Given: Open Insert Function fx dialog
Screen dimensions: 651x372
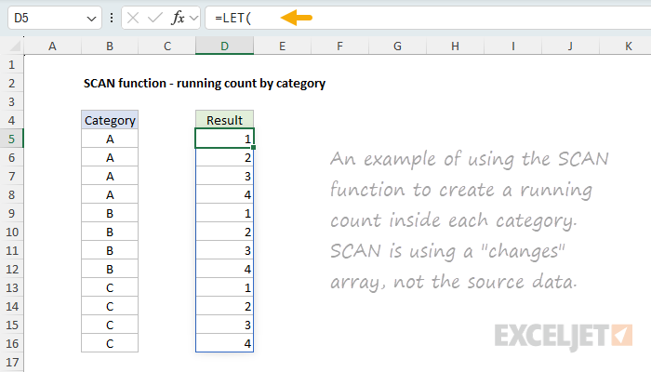Looking at the screenshot, I should (x=179, y=18).
